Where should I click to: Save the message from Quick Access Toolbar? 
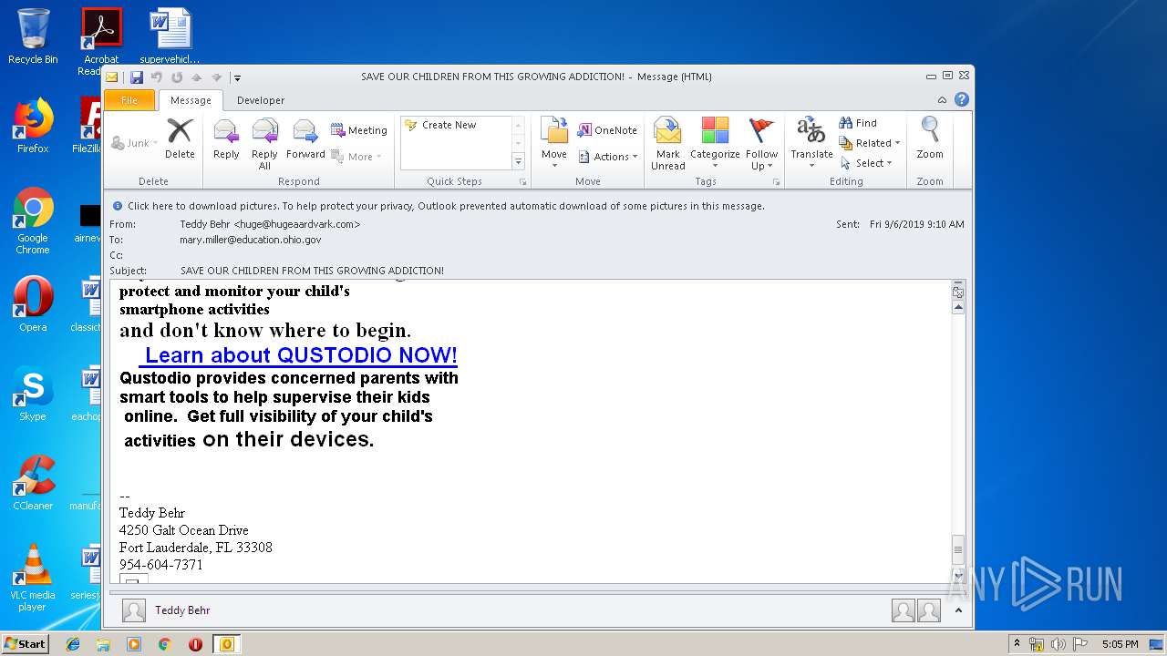[x=137, y=77]
